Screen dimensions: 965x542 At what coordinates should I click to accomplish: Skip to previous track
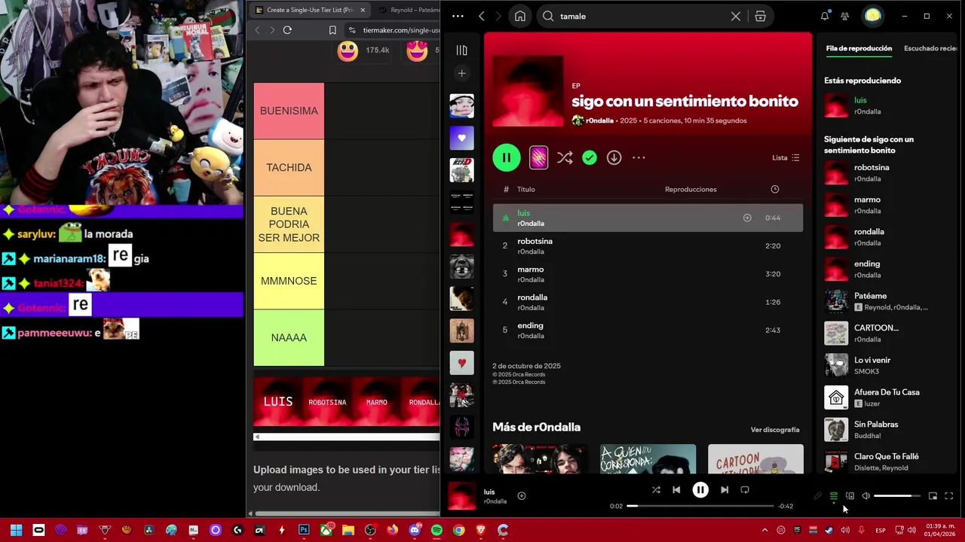676,490
